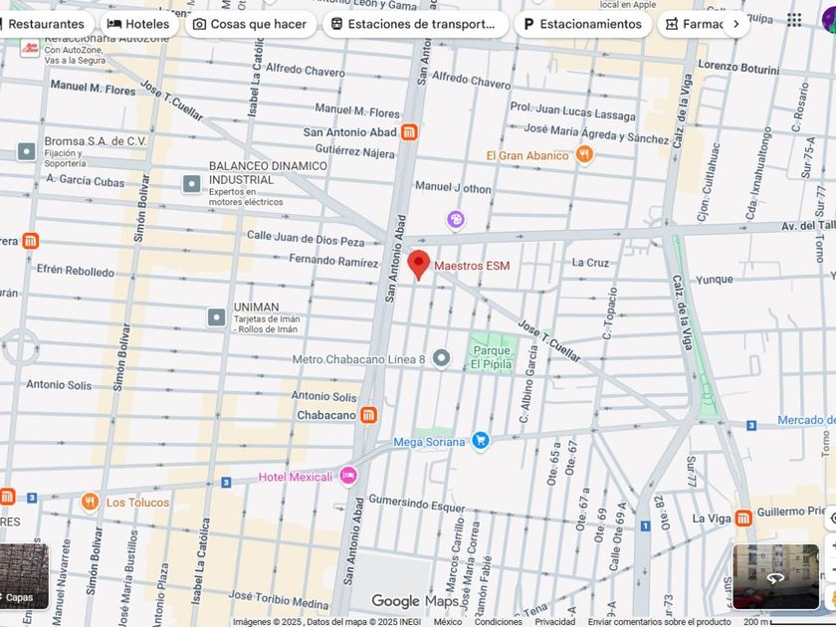This screenshot has height=627, width=836.
Task: Select the Mega Soriana shopping cart icon
Action: [x=481, y=441]
